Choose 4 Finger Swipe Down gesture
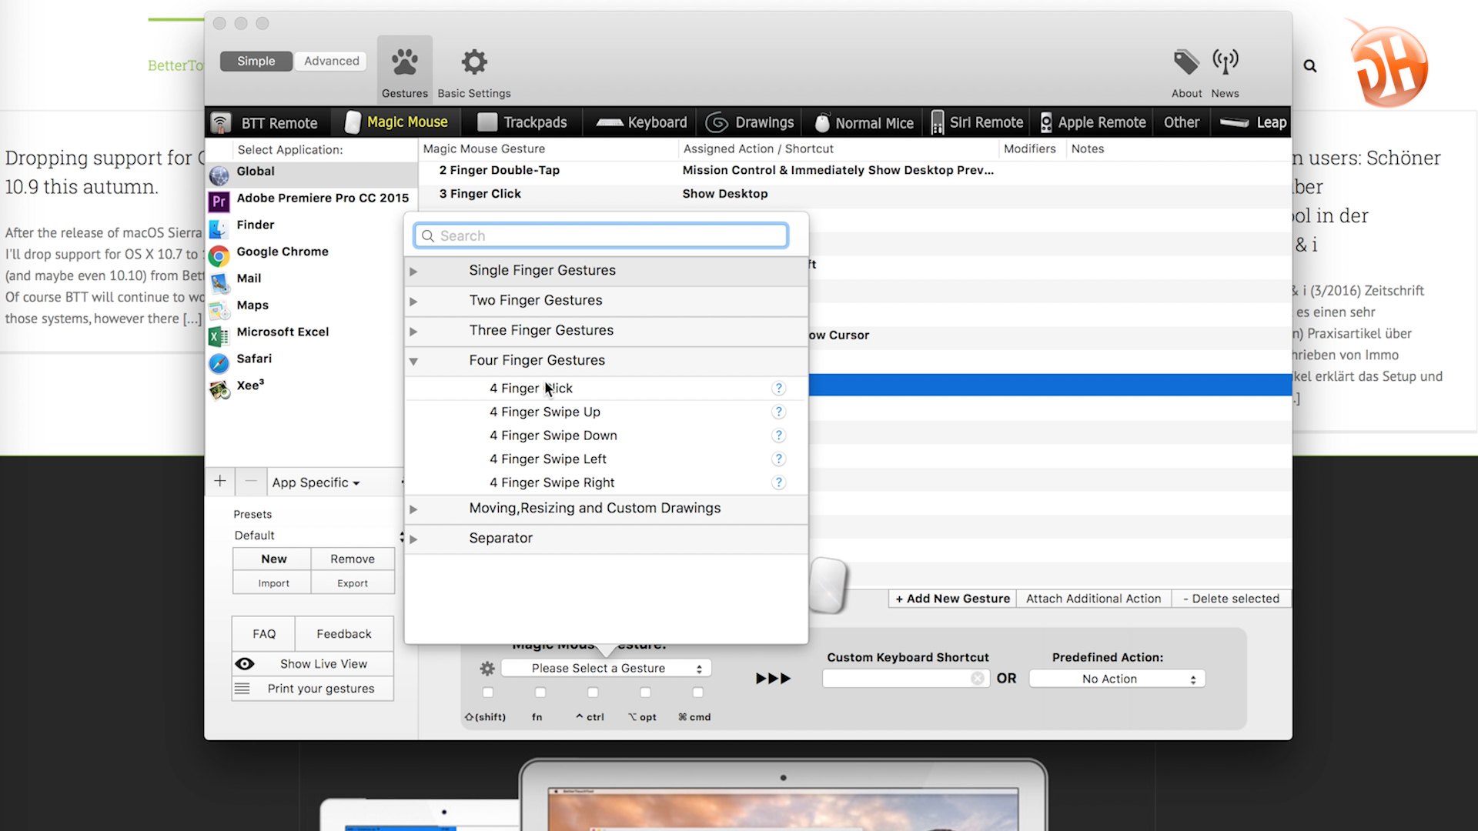Screen dimensions: 1478x831 point(606,436)
